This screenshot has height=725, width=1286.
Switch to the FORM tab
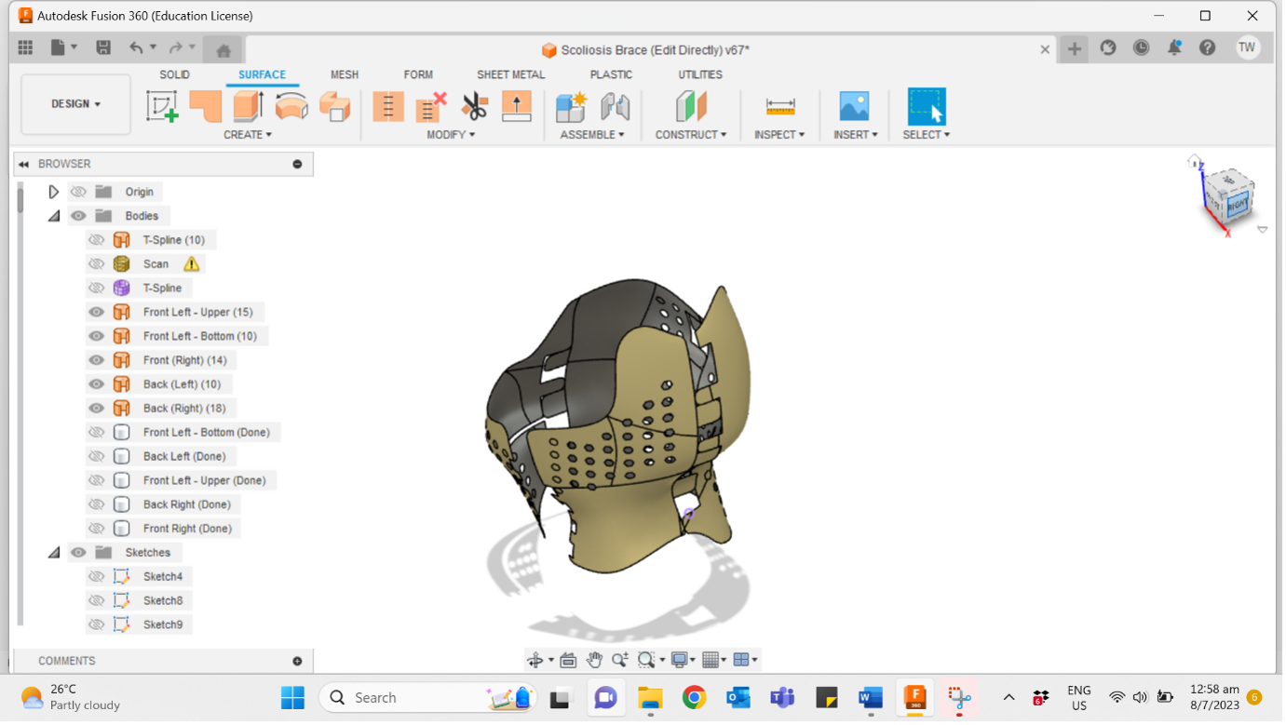point(418,74)
